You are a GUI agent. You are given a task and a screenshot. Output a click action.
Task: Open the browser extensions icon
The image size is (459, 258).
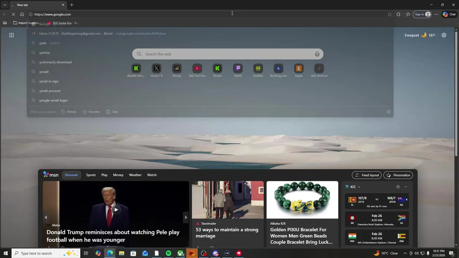398,14
